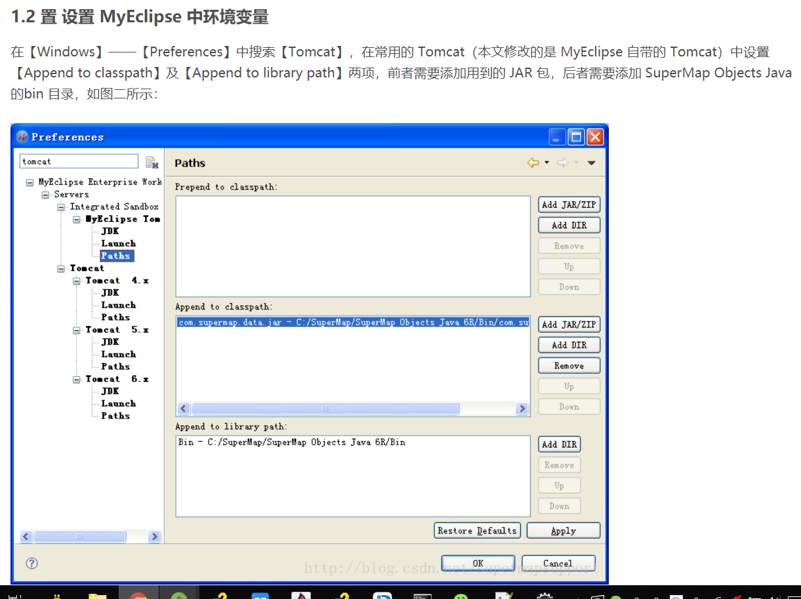Viewport: 801px width, 599px height.
Task: Collapse the top-level Tomcat node
Action: tap(61, 268)
